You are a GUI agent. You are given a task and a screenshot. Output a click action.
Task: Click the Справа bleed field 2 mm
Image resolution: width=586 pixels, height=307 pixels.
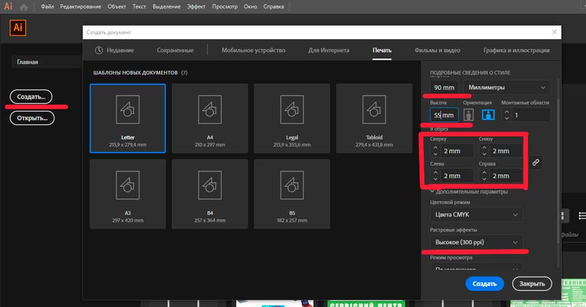[506, 175]
